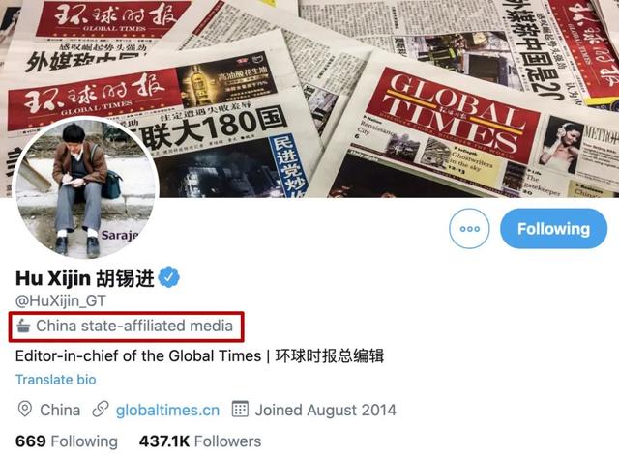
Task: Click the @HuXijin_GT handle
Action: pos(60,301)
